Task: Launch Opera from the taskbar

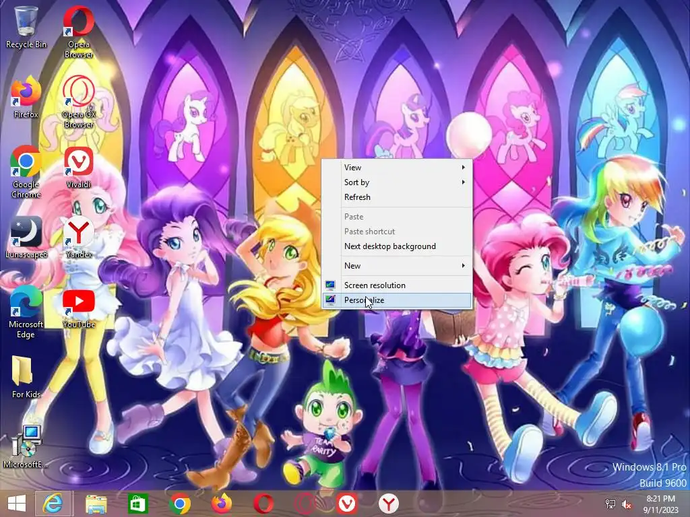Action: coord(263,504)
